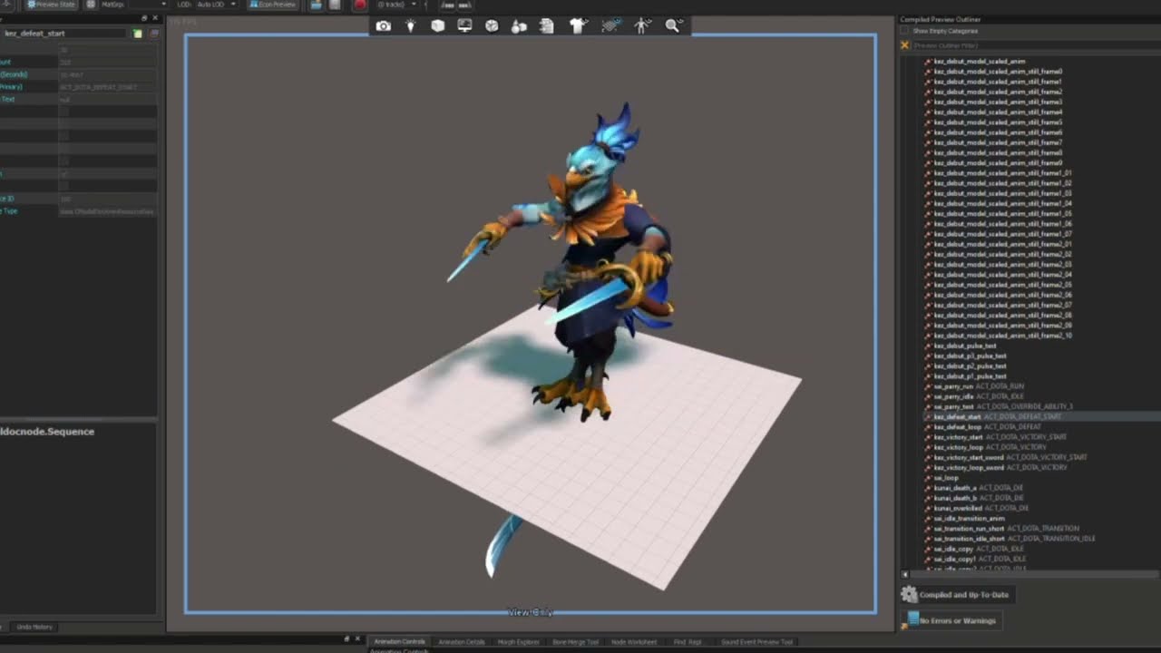
Task: Switch to Animation Controls tab
Action: [400, 642]
